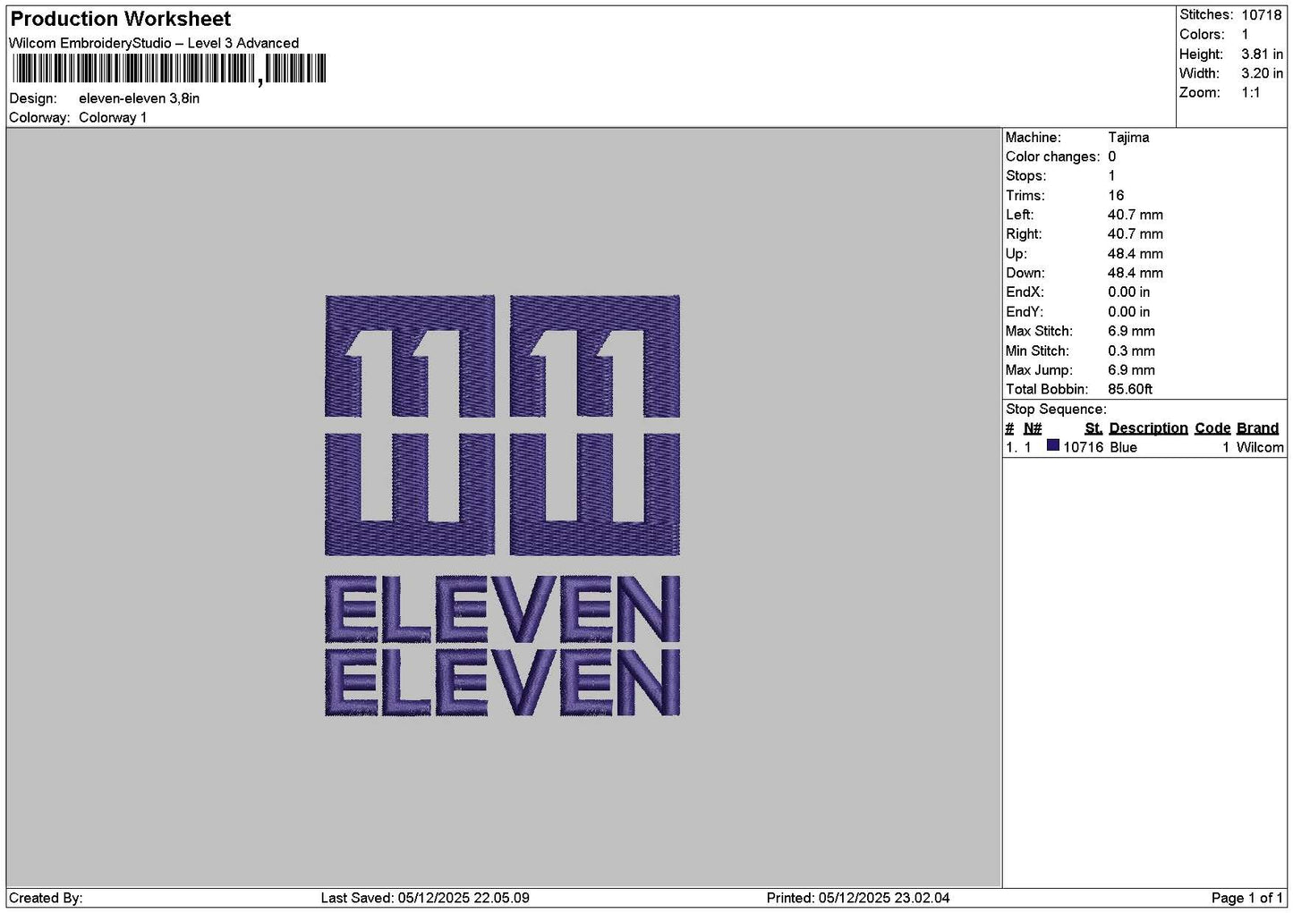Viewport: 1293px width, 913px height.
Task: Click the 'Blue' thread description
Action: pos(1123,447)
